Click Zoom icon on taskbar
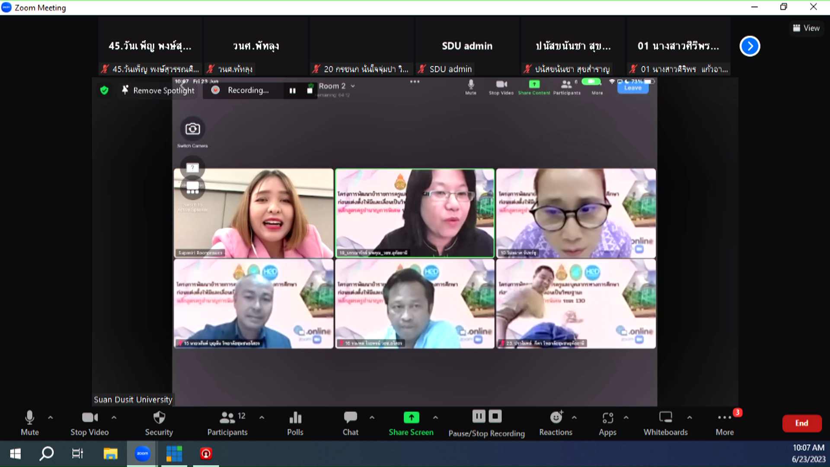 click(x=142, y=454)
